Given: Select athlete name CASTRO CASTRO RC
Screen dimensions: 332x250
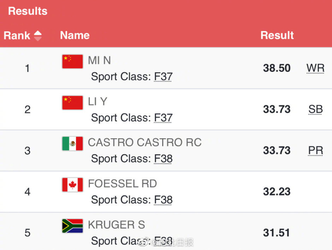Looking at the screenshot, I should 145,143.
